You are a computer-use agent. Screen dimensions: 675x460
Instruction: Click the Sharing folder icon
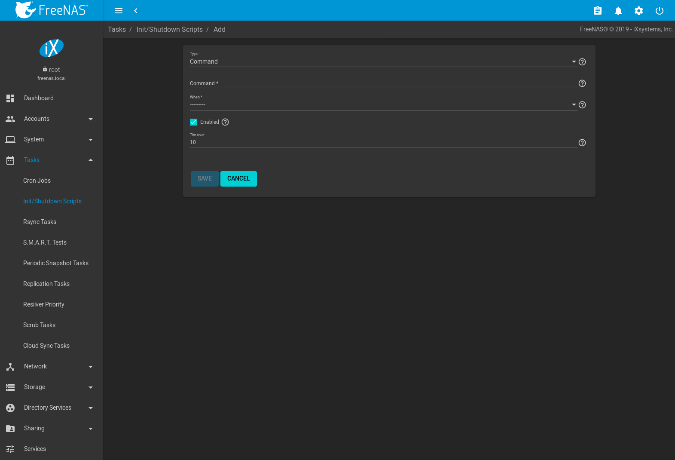(x=10, y=428)
